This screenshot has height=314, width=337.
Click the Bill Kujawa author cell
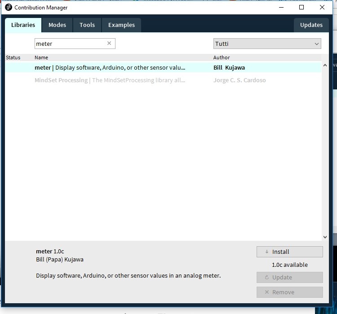tap(229, 68)
